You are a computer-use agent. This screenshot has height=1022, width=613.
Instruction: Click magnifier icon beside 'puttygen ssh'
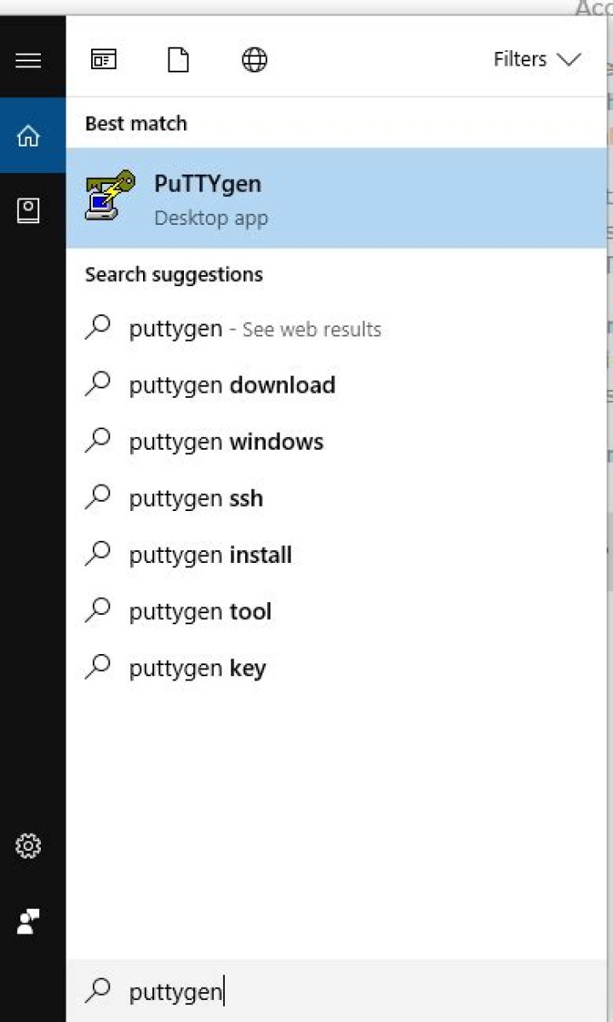(99, 497)
